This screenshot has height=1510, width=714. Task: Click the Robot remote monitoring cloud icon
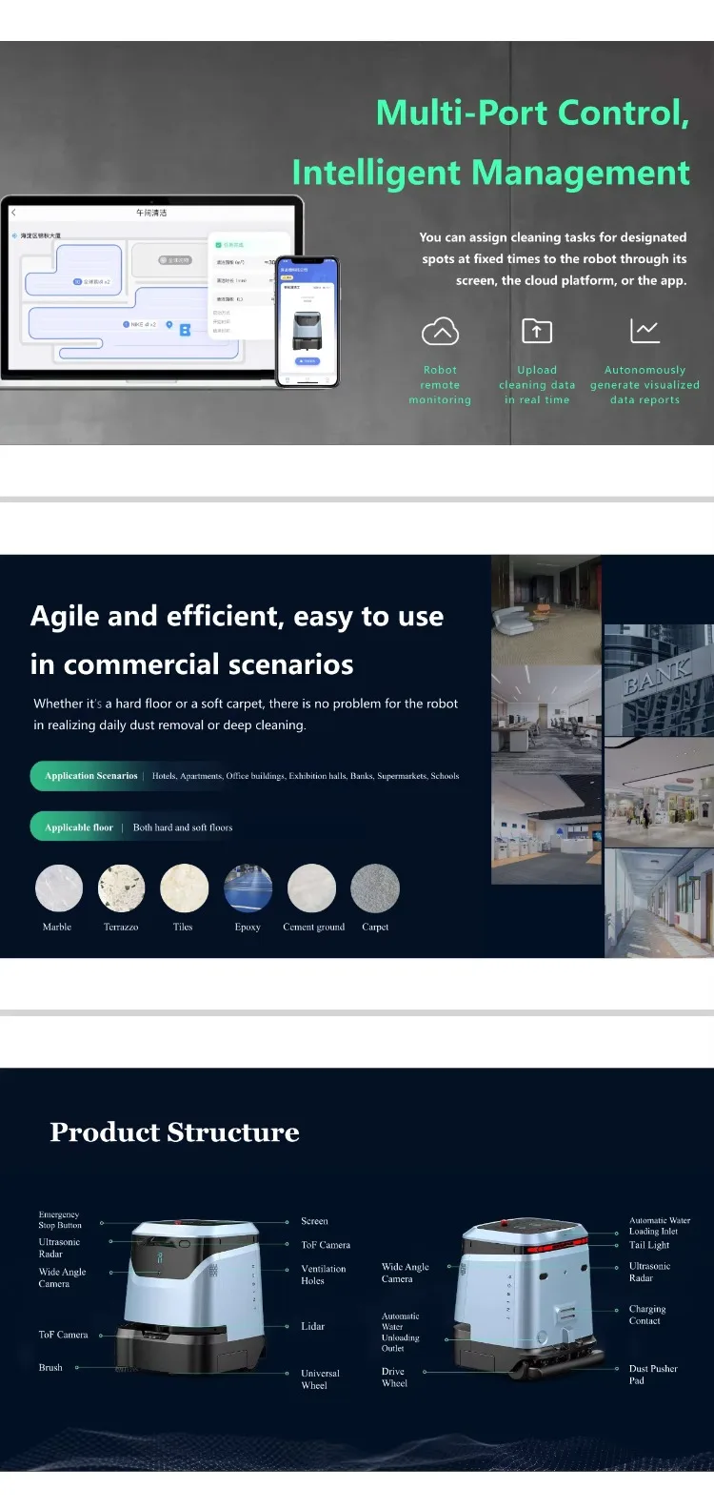(x=440, y=332)
